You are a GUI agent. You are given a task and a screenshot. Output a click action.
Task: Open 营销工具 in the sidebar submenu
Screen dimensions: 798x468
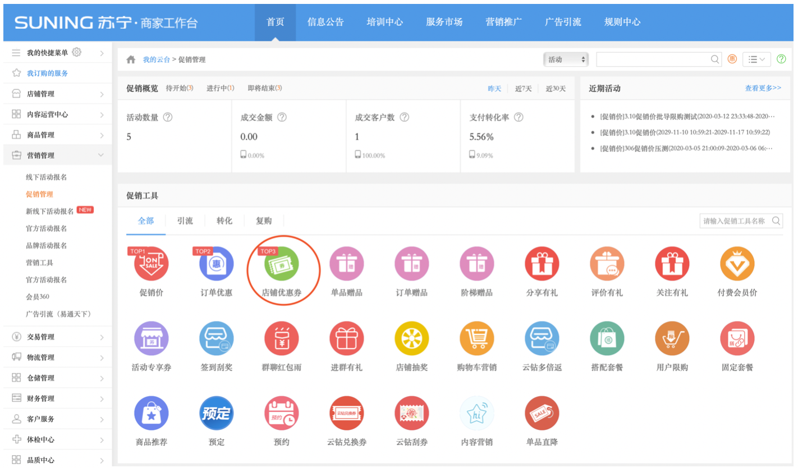pos(39,263)
